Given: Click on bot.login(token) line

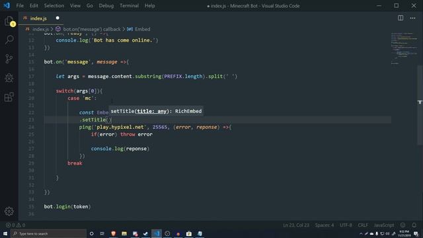Looking at the screenshot, I should (67, 206).
